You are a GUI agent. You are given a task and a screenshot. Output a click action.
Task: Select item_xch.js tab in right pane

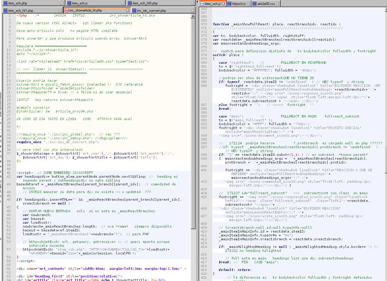(212, 4)
